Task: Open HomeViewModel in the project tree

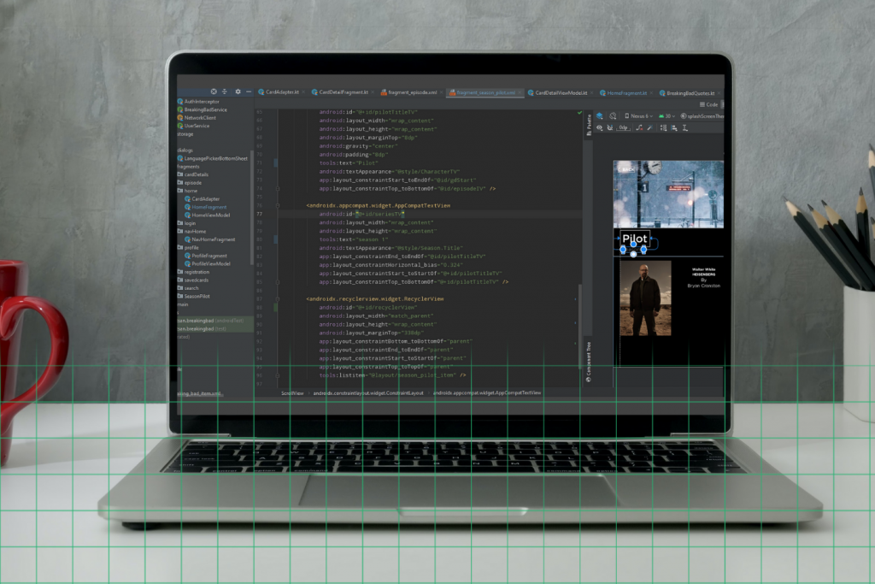Action: 210,215
